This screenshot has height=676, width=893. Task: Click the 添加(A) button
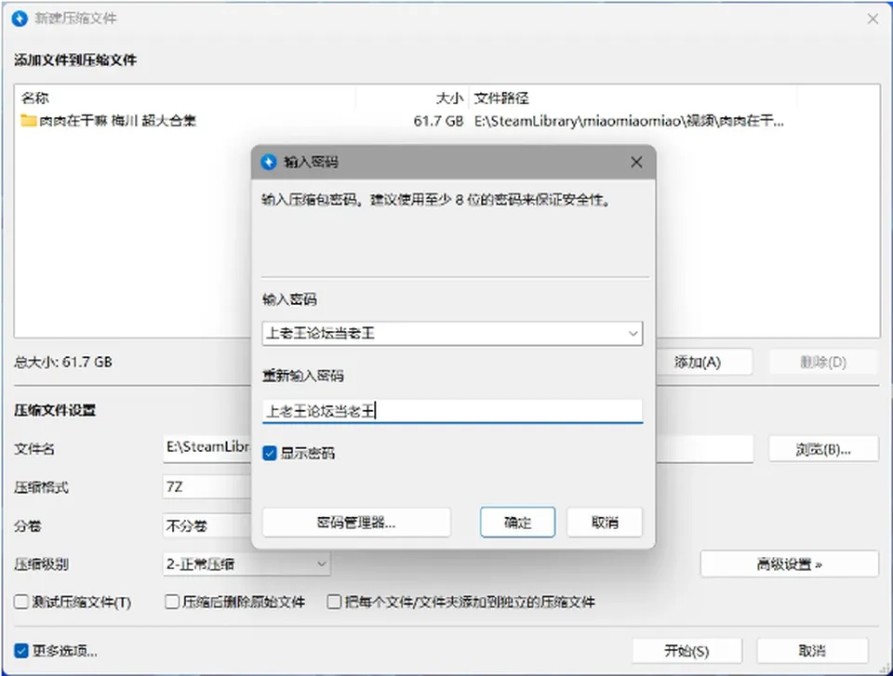click(698, 363)
